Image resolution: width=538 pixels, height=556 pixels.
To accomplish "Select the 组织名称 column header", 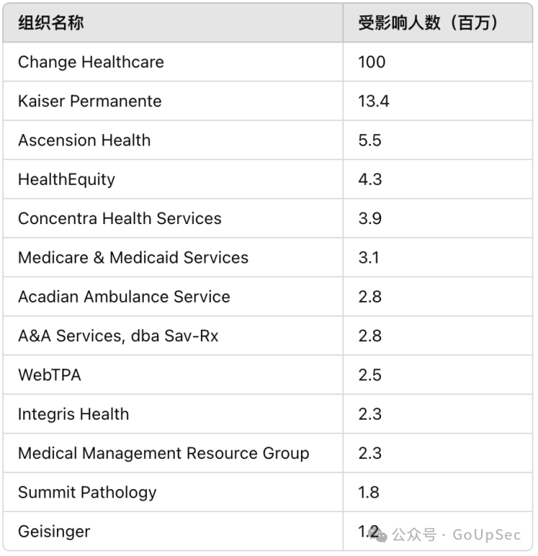I will click(x=51, y=23).
